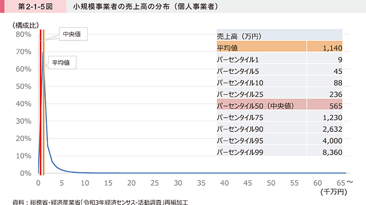Click the パーセンタイル75 value 1,230

[332, 118]
